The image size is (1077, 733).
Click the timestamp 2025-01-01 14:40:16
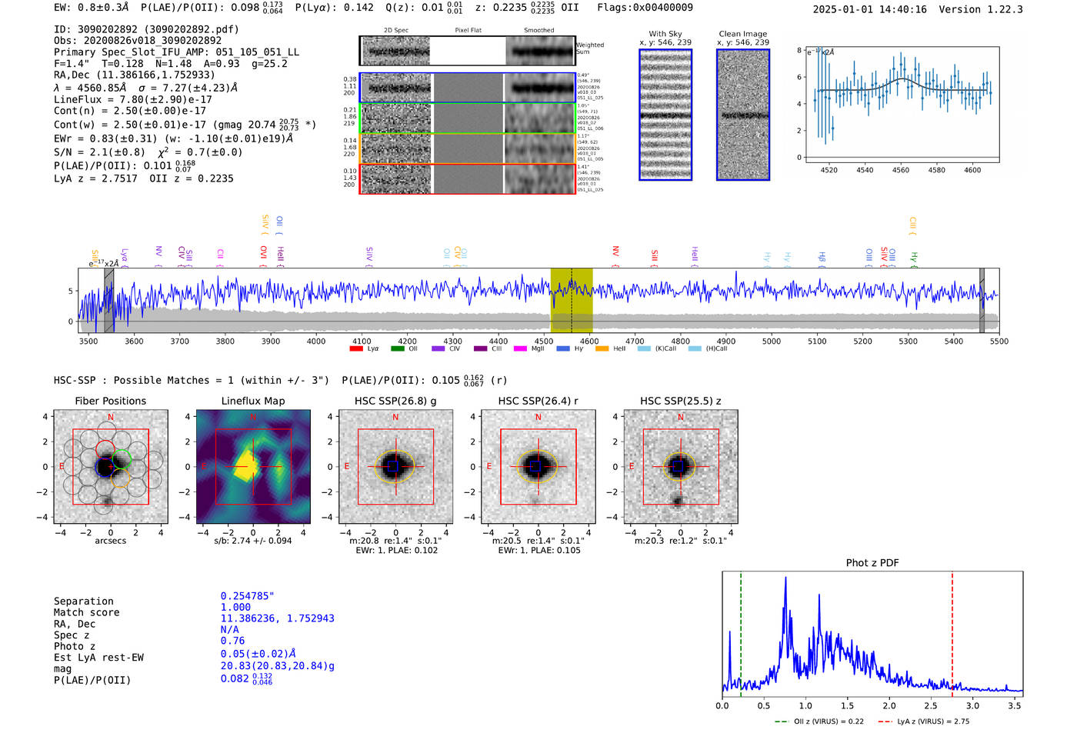[x=870, y=9]
